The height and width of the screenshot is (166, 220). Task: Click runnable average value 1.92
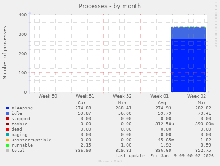pyautogui.click(x=166, y=145)
